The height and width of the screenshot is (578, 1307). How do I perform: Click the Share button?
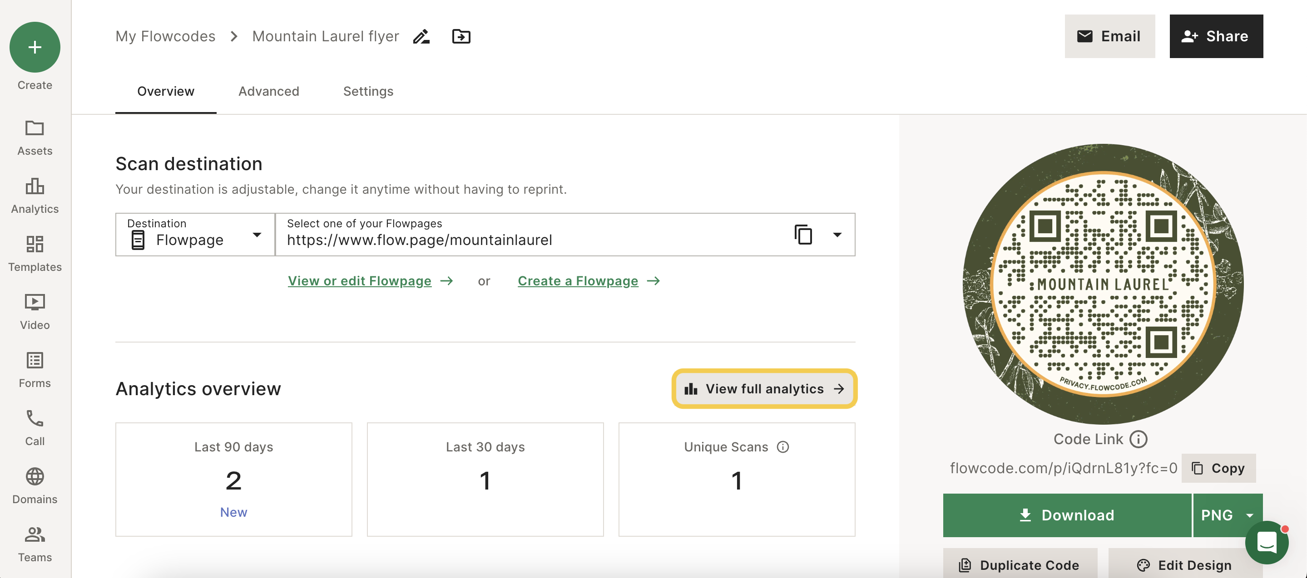(1216, 36)
